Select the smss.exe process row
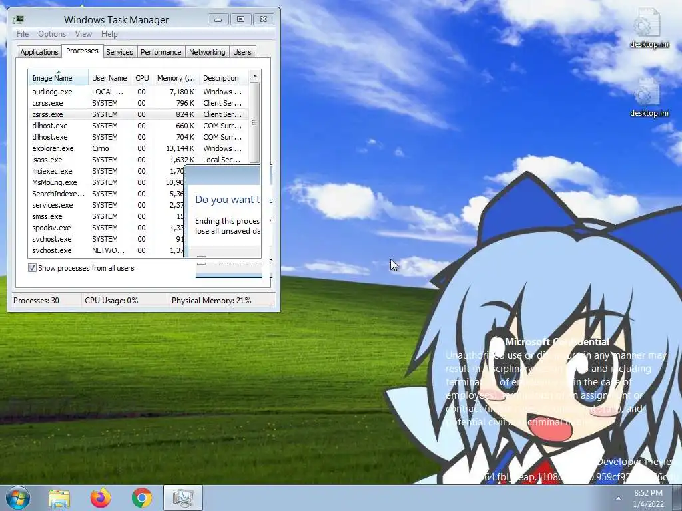The height and width of the screenshot is (511, 682). (106, 216)
